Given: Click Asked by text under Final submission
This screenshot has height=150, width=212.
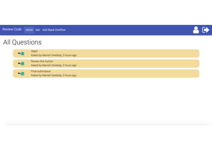Looking at the screenshot, I should [x=54, y=75].
